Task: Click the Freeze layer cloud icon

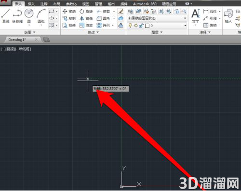Action: pyautogui.click(x=176, y=11)
